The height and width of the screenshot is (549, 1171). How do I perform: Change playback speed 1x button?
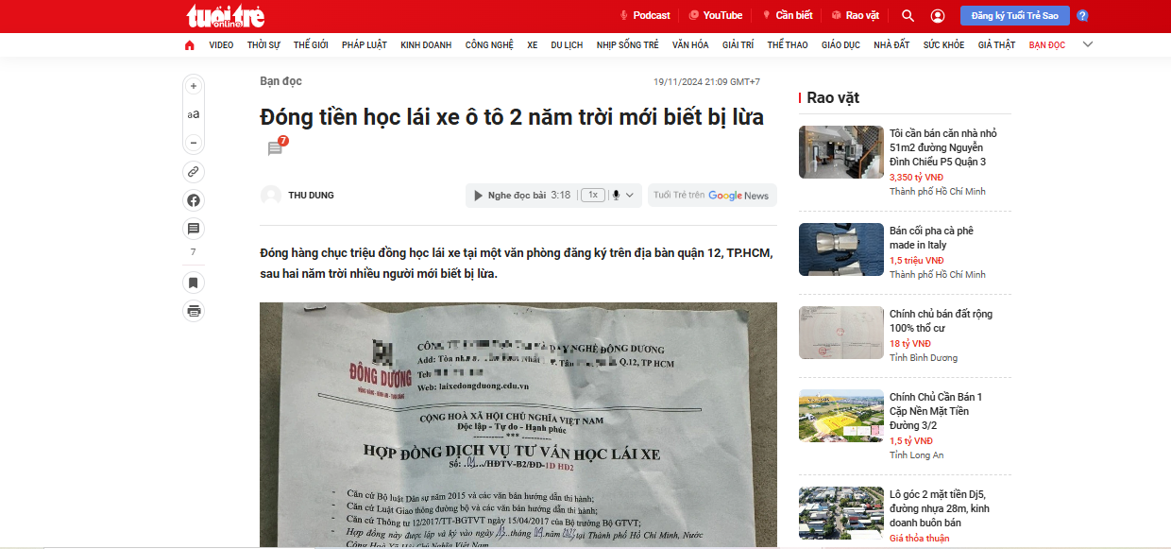point(593,196)
